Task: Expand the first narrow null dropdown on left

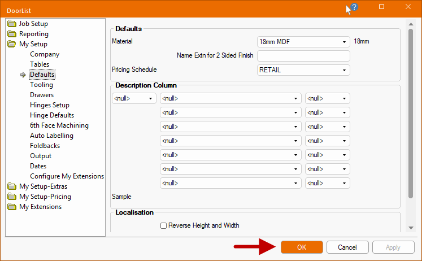Action: point(134,98)
